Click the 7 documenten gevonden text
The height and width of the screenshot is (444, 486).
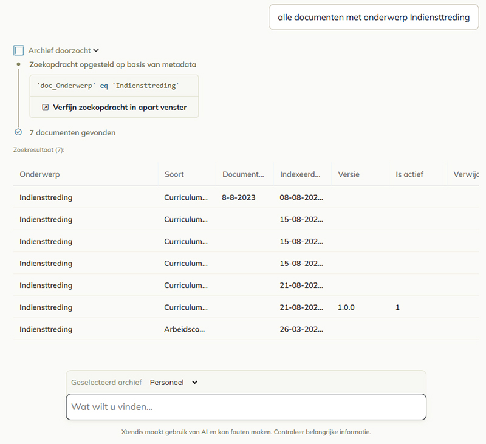[72, 132]
